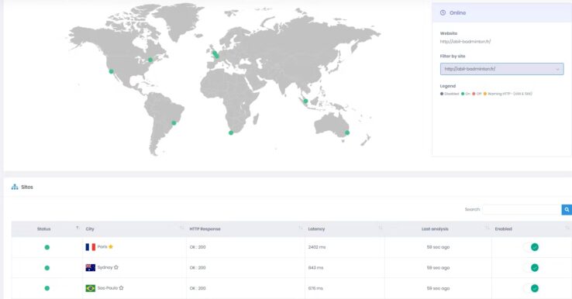Click the US west coast map marker
This screenshot has width=572, height=299.
tap(112, 71)
